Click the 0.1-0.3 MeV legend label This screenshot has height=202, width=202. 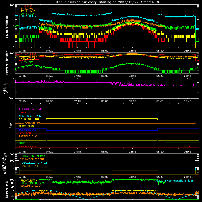pos(29,54)
